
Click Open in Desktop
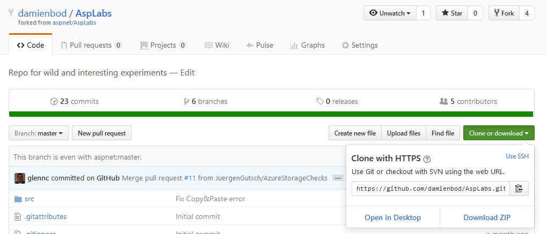(393, 217)
